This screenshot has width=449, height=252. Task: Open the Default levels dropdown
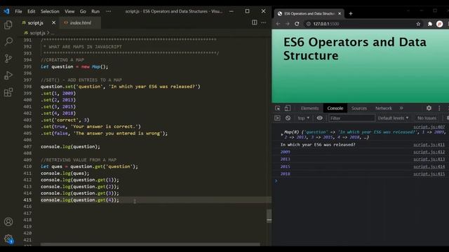[393, 118]
